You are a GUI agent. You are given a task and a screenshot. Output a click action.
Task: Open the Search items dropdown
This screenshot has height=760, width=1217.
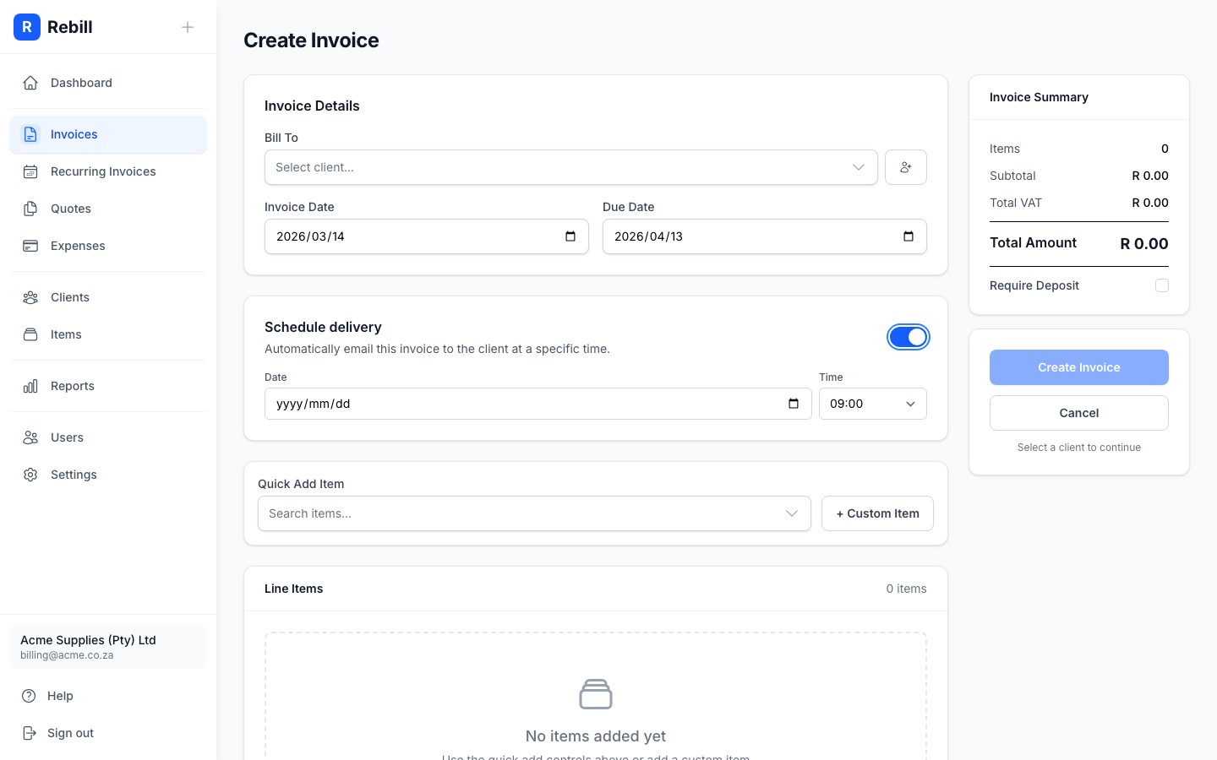534,513
